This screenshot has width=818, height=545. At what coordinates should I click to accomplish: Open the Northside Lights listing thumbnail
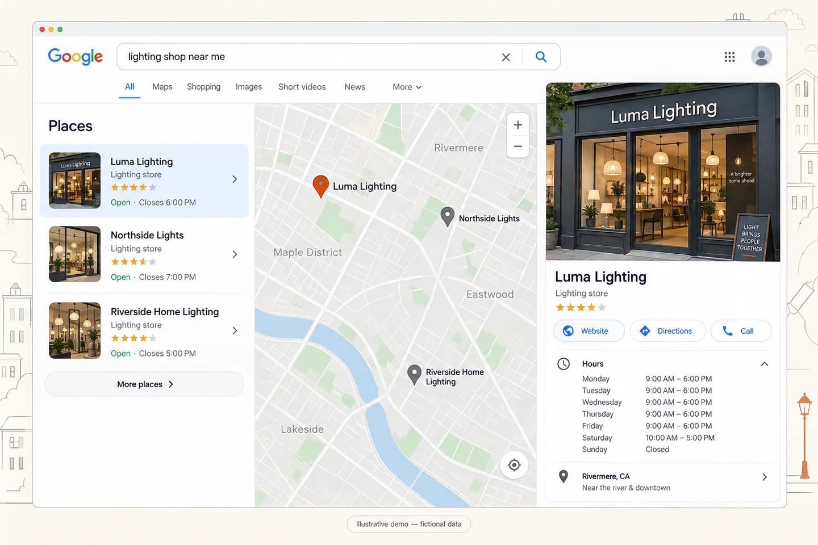click(74, 254)
